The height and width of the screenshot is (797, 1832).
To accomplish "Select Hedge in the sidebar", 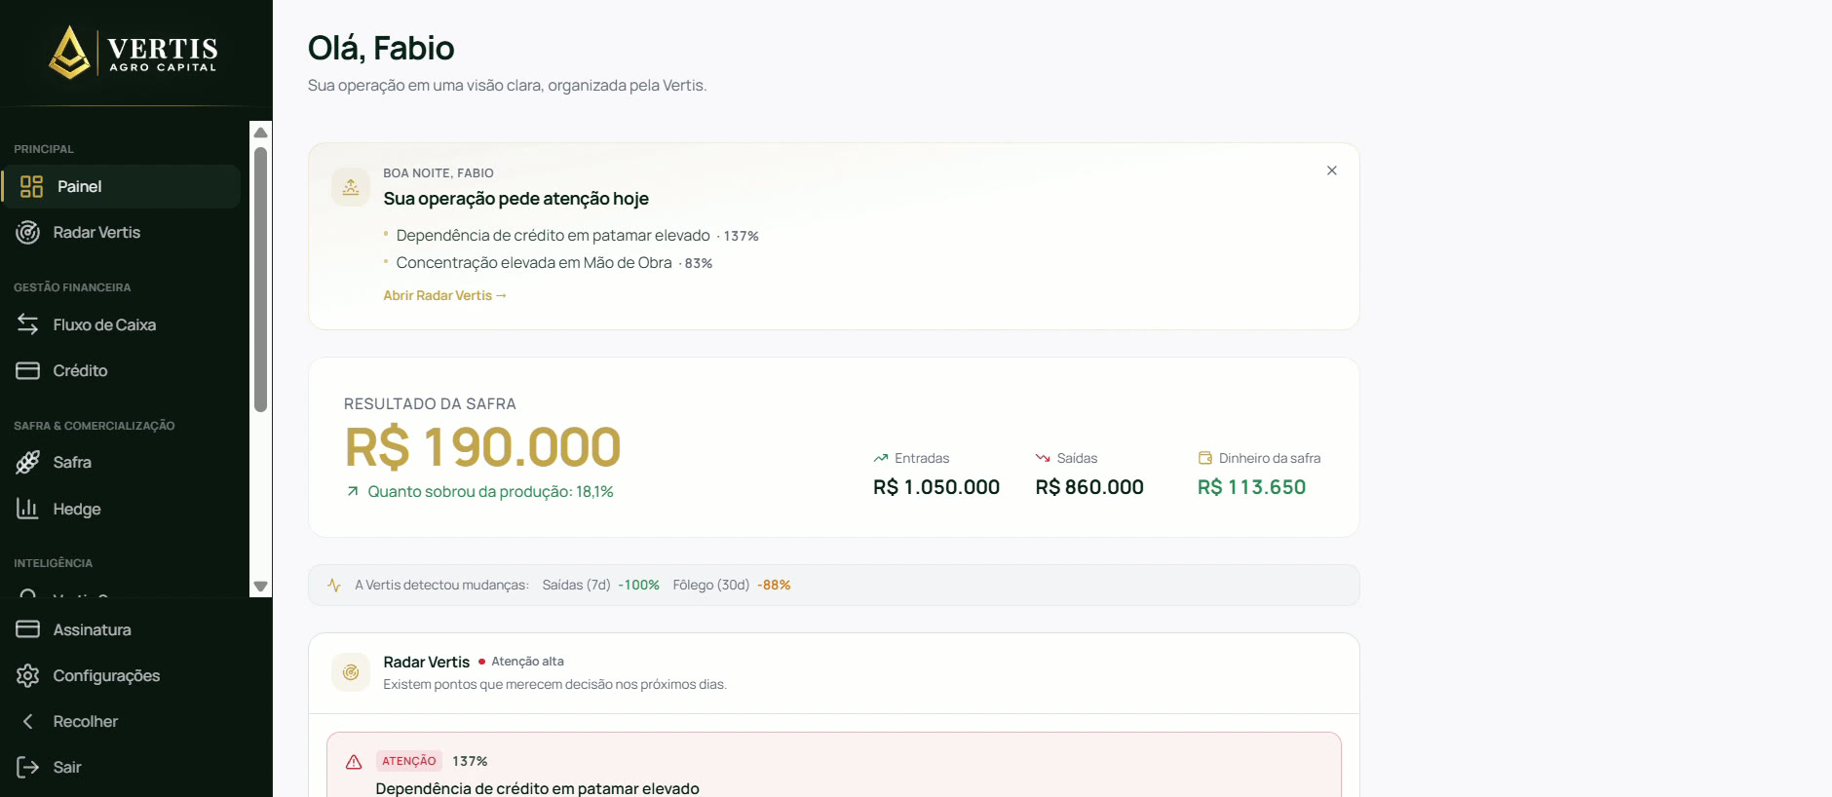I will [121, 509].
